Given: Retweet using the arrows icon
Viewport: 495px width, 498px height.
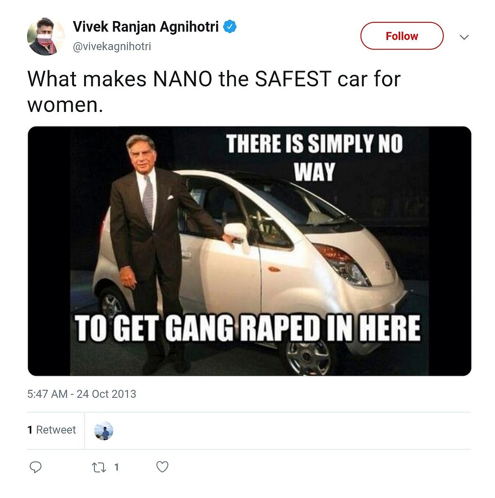Looking at the screenshot, I should (x=99, y=467).
